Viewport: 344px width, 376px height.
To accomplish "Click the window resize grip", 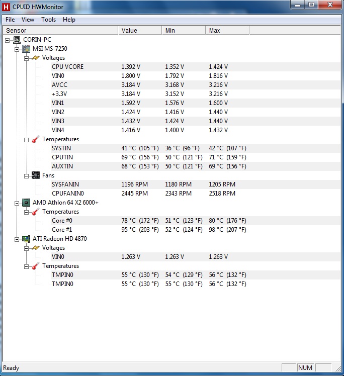I will tap(338, 368).
